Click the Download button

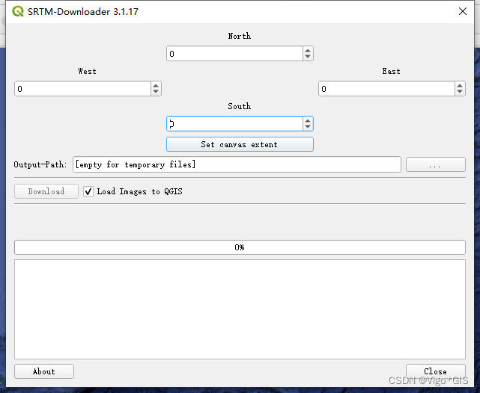coord(46,191)
